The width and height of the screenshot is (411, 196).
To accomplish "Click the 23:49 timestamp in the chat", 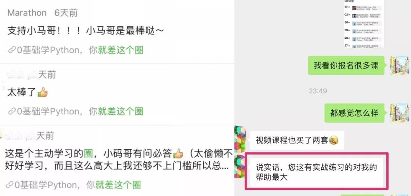I will pyautogui.click(x=318, y=91).
